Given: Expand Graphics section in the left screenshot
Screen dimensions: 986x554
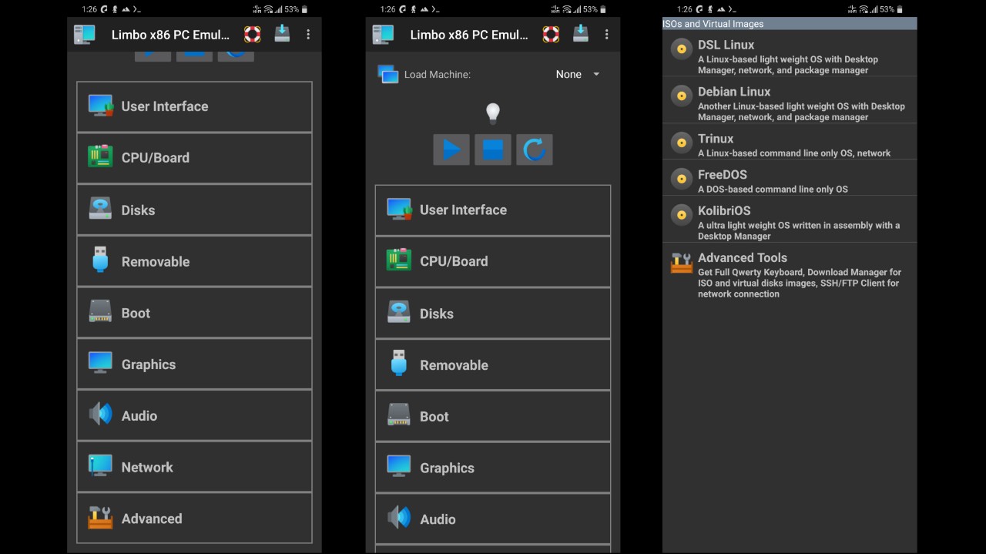Looking at the screenshot, I should tap(194, 364).
